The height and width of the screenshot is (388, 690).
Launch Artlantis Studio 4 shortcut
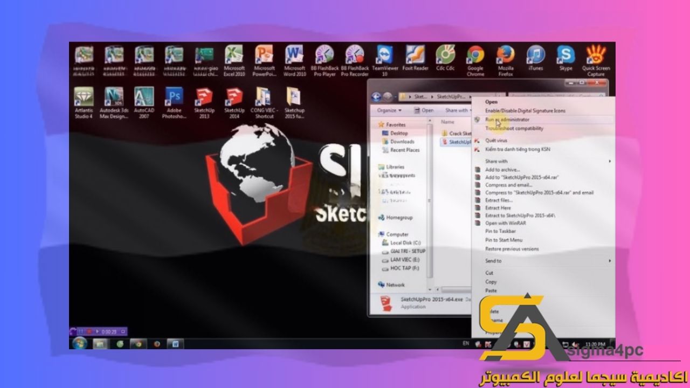[84, 102]
